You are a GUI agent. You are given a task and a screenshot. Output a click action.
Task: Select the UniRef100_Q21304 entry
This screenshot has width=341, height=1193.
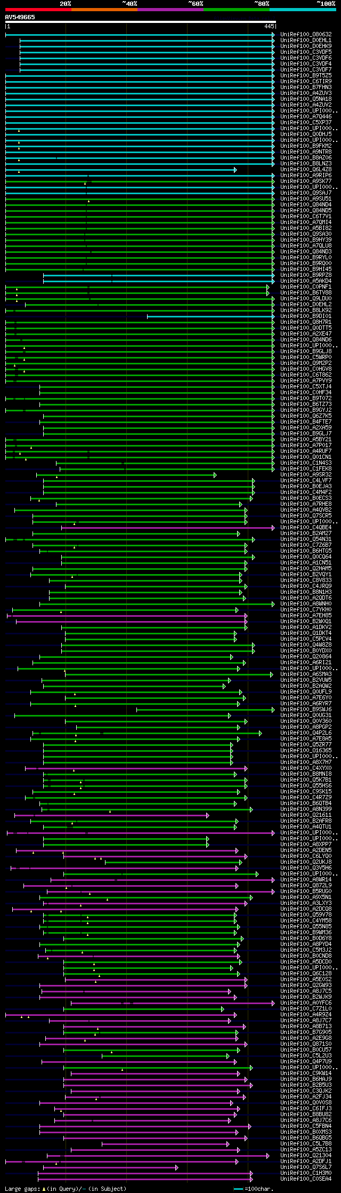(x=306, y=1155)
